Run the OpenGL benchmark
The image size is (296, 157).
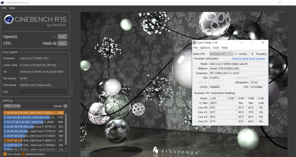(62, 37)
